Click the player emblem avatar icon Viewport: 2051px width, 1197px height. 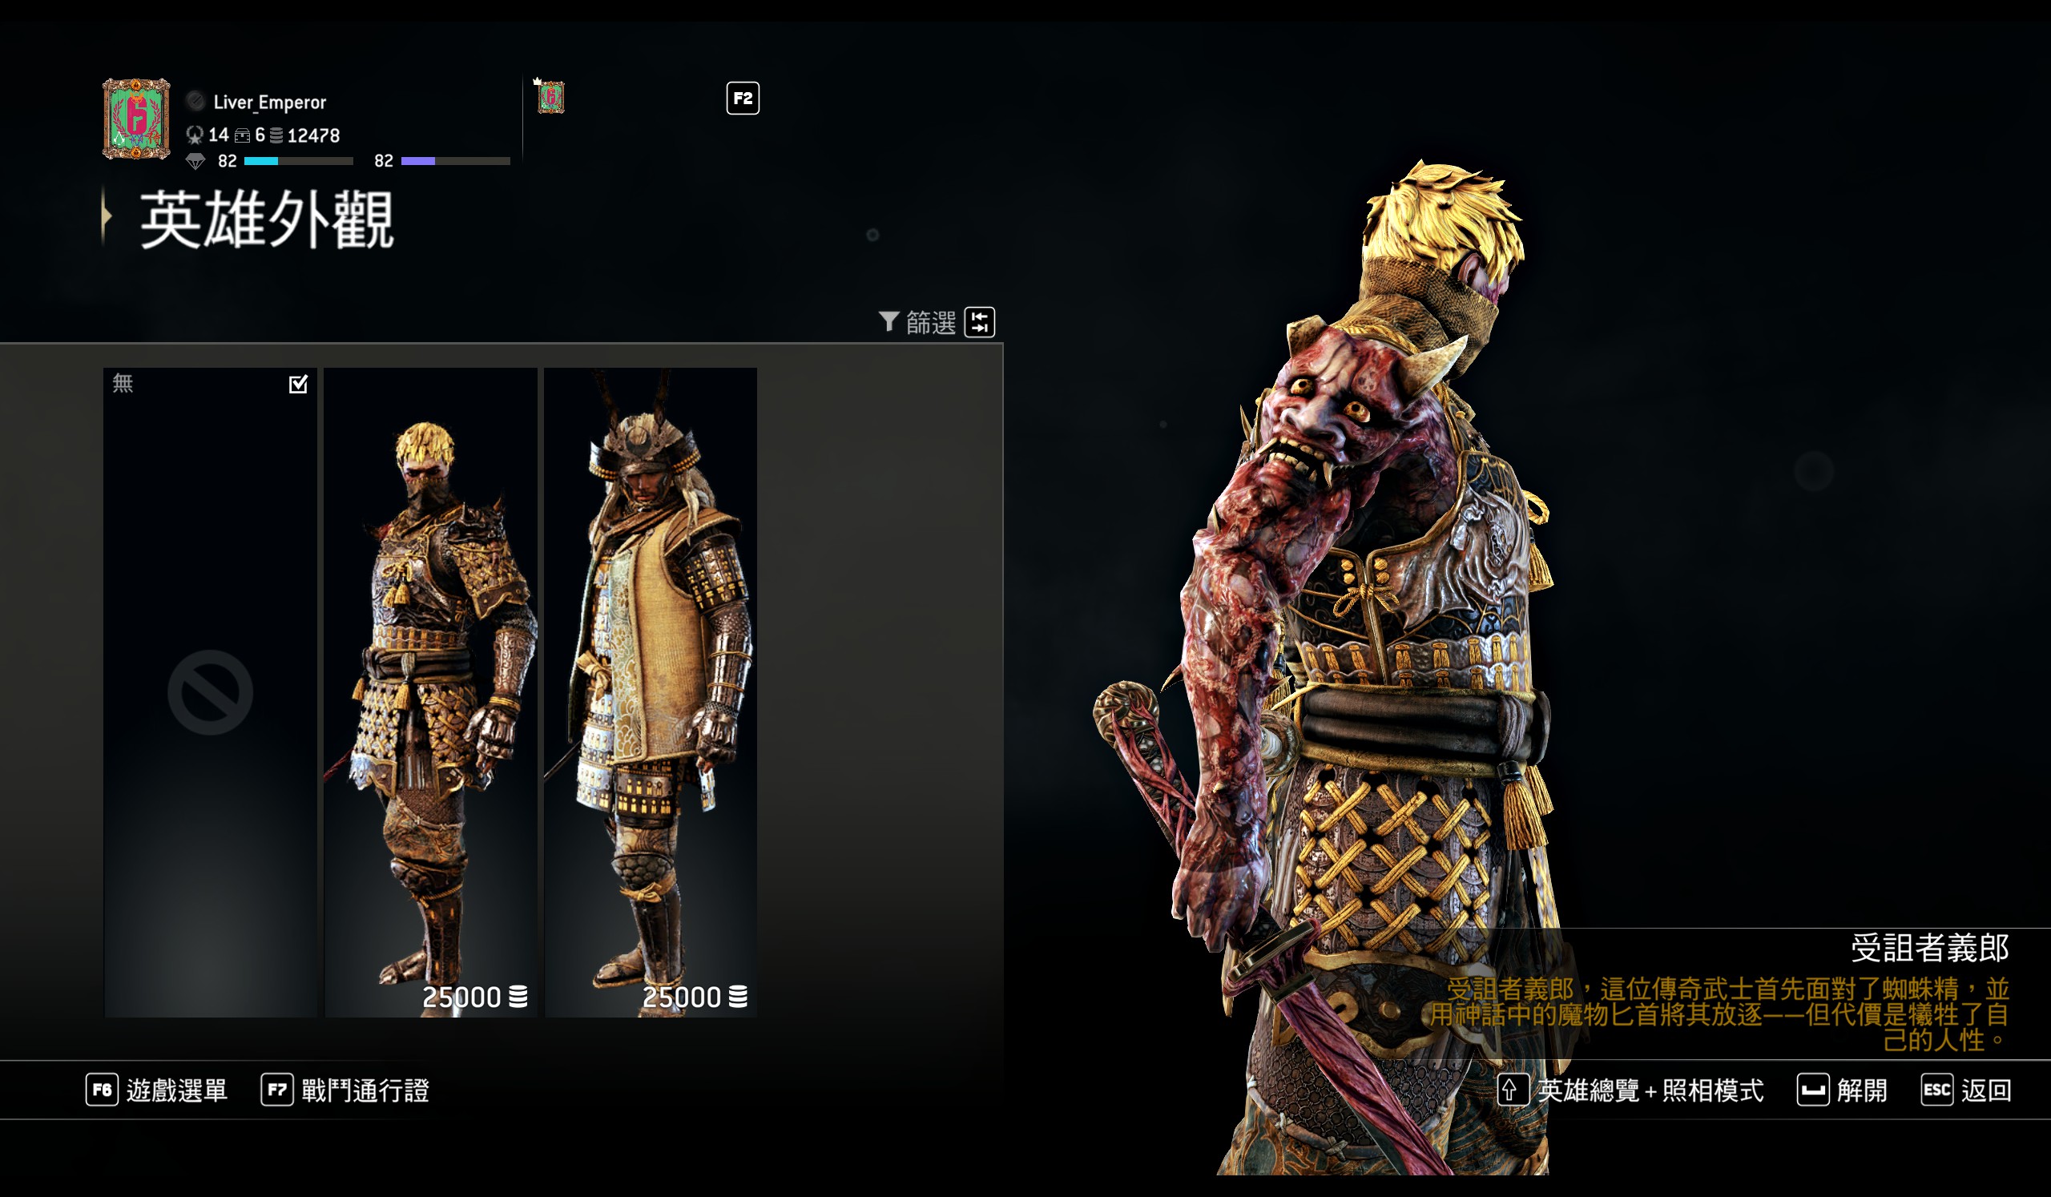136,119
